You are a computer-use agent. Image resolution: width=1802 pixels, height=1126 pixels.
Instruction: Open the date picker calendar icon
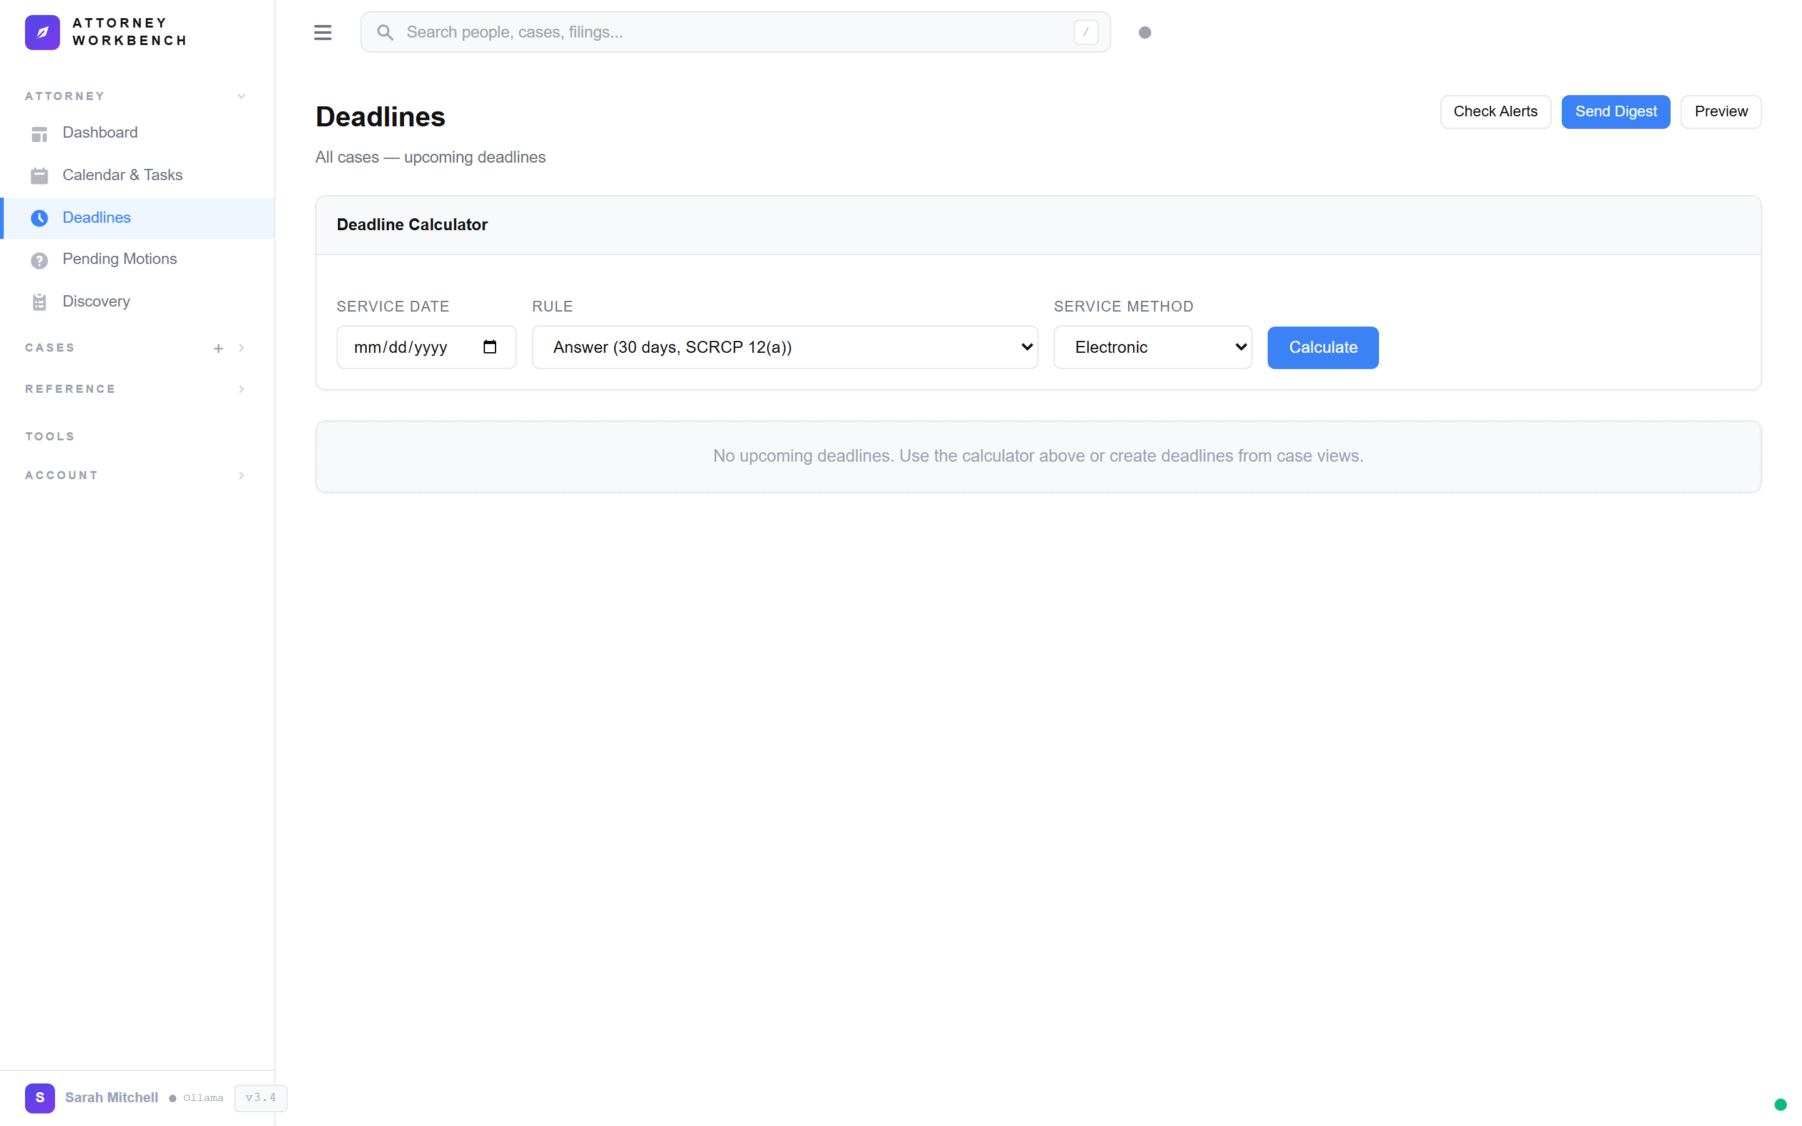tap(489, 347)
